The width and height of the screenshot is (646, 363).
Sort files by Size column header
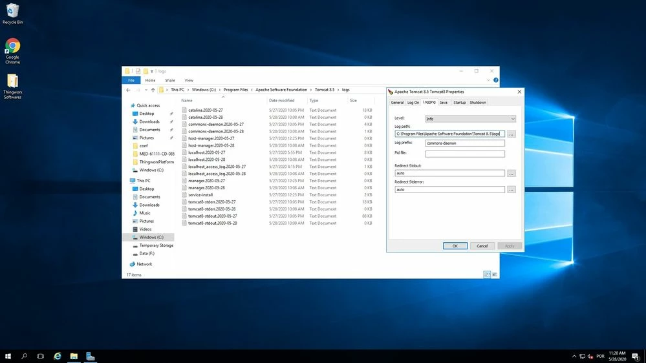(353, 100)
